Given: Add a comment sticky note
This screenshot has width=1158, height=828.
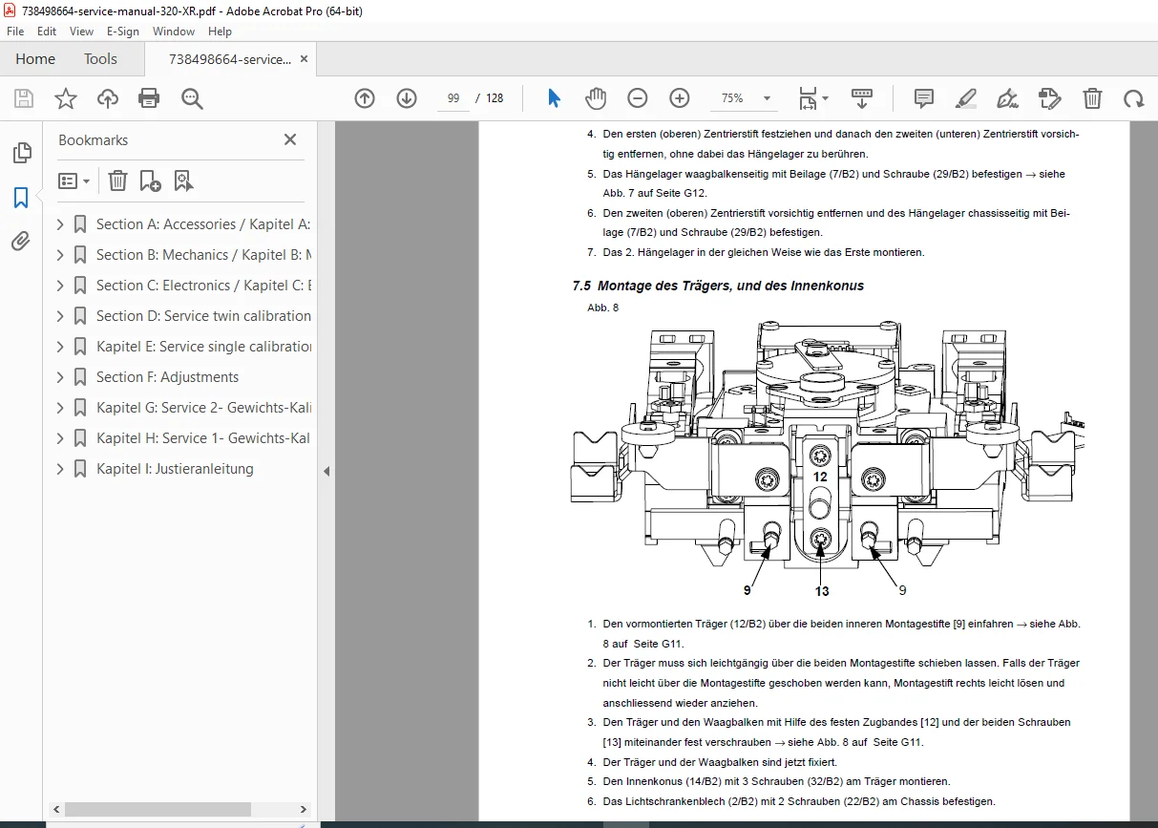Looking at the screenshot, I should coord(923,98).
